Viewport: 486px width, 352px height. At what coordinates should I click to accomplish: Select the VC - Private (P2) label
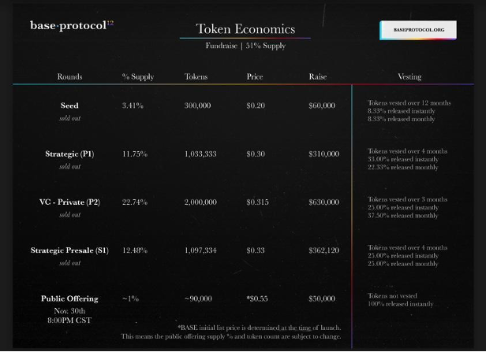(69, 202)
